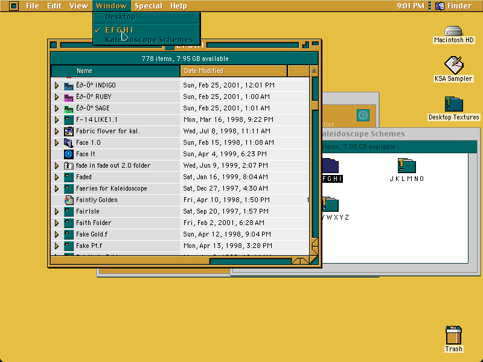This screenshot has width=483, height=362.
Task: Choose the checked E F G H I window entry
Action: click(147, 30)
